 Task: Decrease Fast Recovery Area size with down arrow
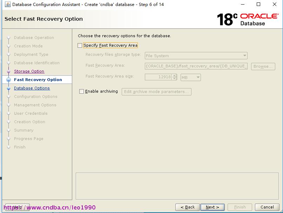coord(174,79)
